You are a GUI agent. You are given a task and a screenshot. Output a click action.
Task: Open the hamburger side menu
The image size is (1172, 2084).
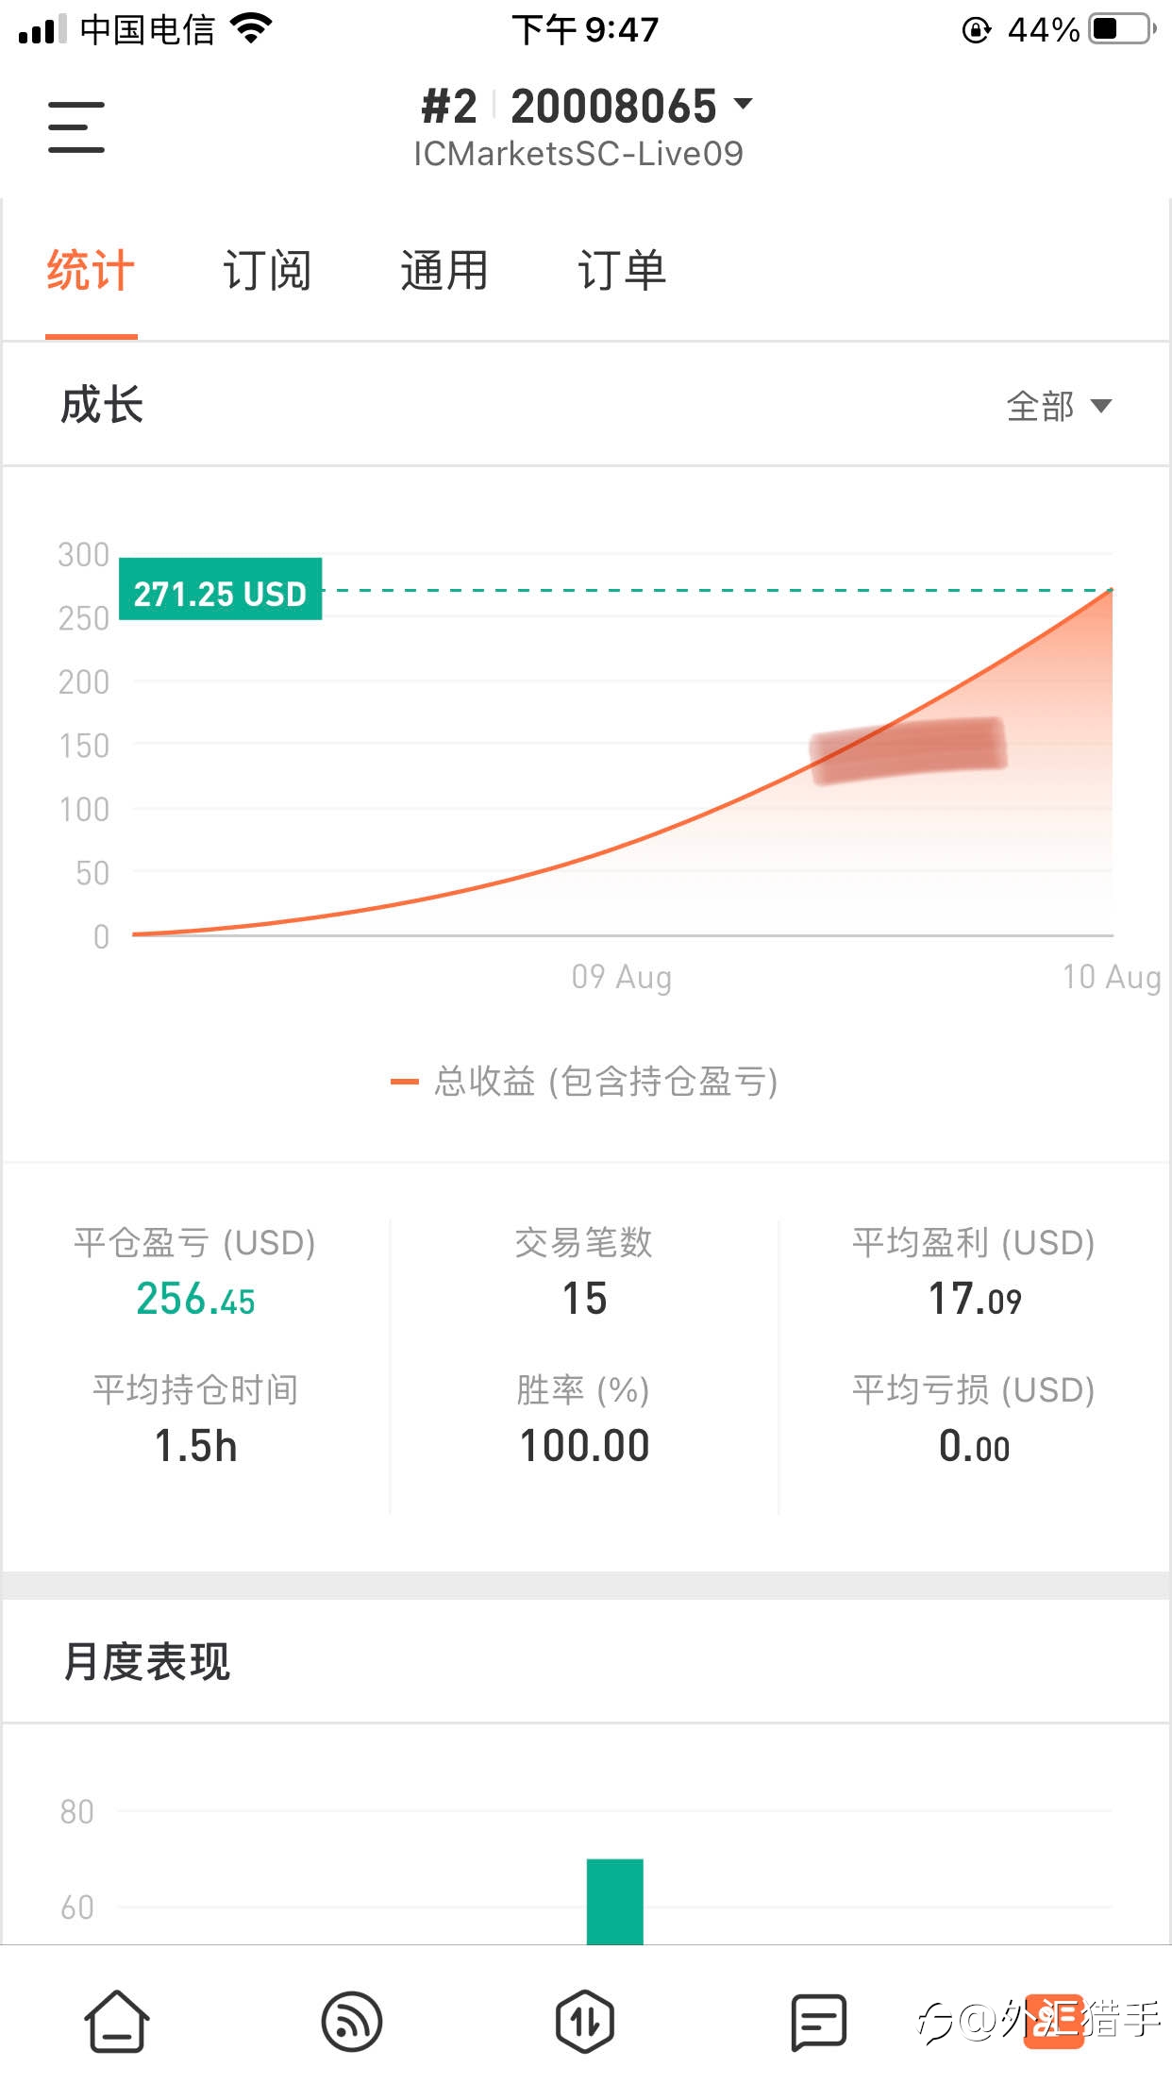coord(76,127)
